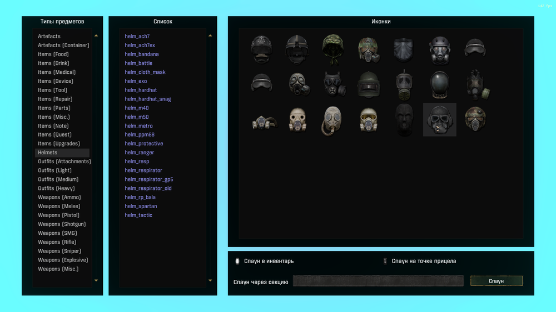Viewport: 556px width, 312px height.
Task: Select helm_cloth_mask list entry
Action: (145, 72)
